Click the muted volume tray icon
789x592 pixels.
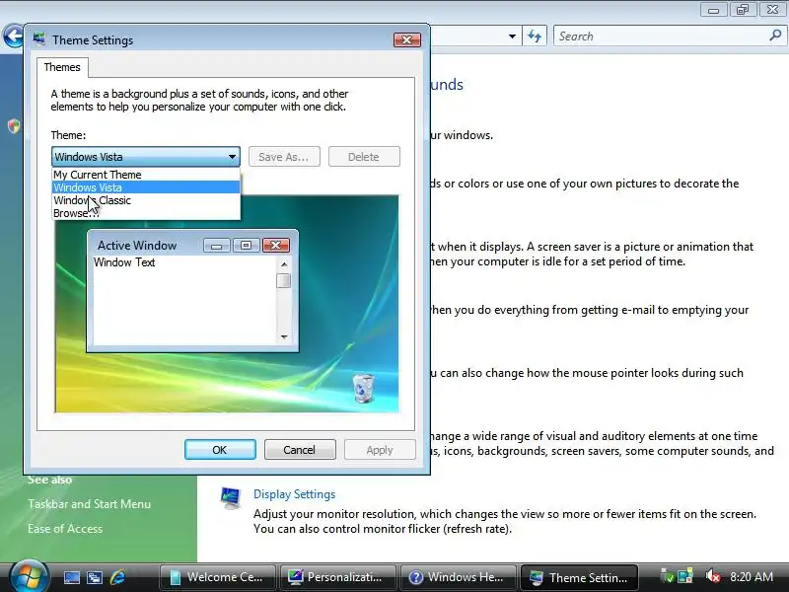(x=712, y=576)
